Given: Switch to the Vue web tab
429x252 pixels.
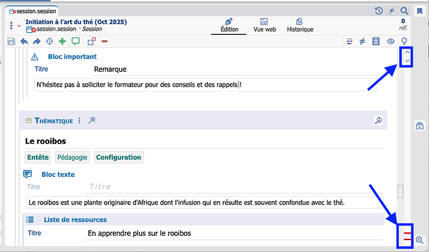Looking at the screenshot, I should [x=264, y=26].
